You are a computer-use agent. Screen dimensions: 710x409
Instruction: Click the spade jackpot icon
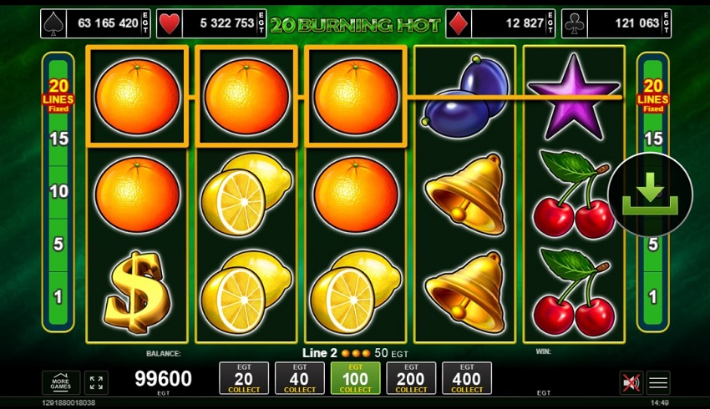(x=53, y=23)
